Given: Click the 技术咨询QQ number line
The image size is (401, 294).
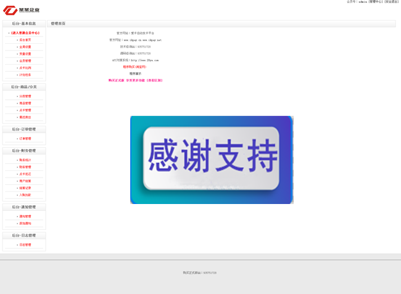Looking at the screenshot, I should pos(135,47).
